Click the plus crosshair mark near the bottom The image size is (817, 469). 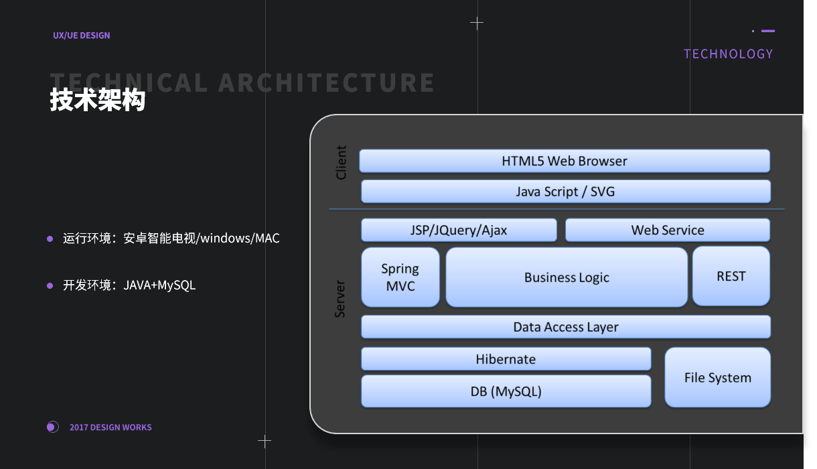[x=265, y=441]
